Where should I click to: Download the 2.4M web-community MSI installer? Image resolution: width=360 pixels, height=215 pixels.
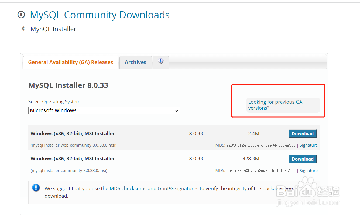[303, 134]
